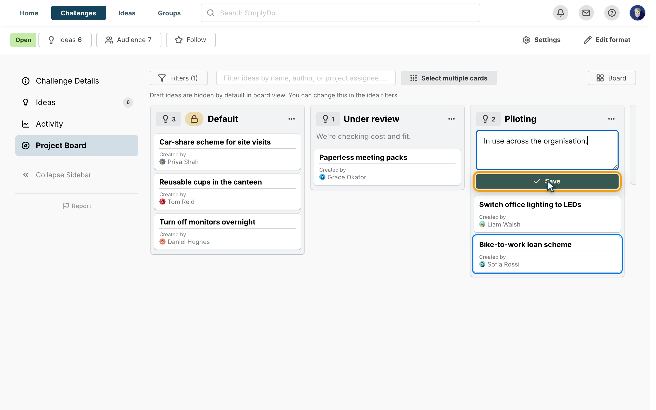The image size is (656, 410).
Task: Open the Paperless meeting packs card
Action: click(x=387, y=167)
